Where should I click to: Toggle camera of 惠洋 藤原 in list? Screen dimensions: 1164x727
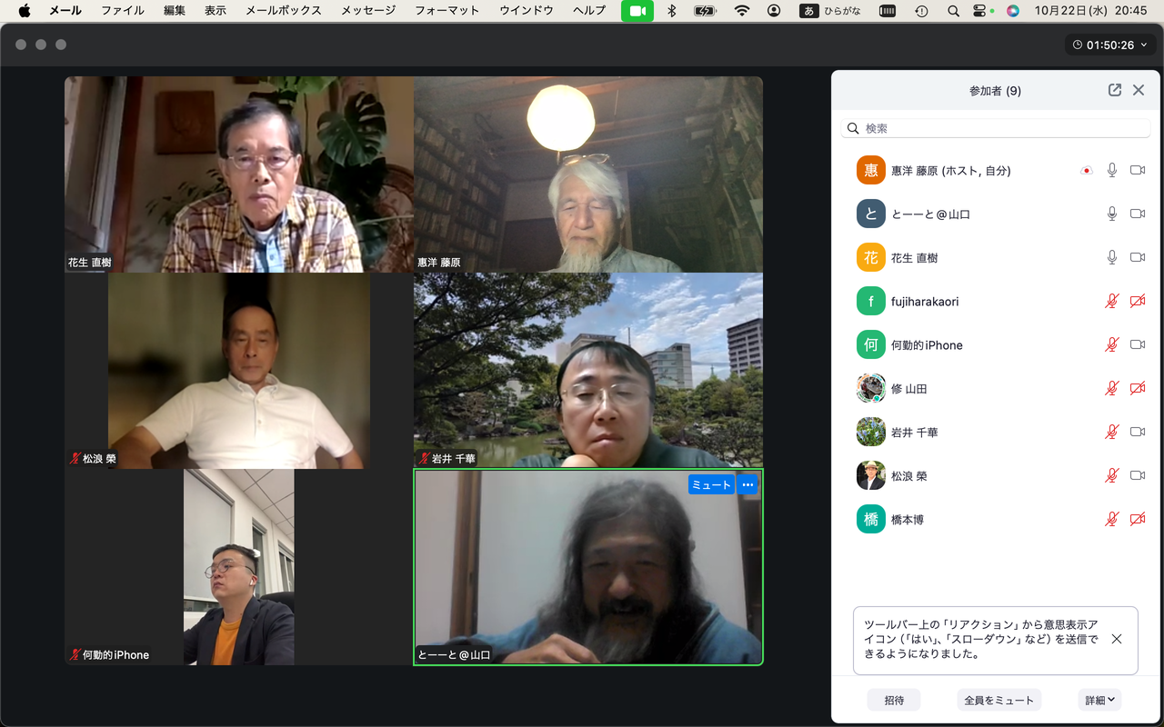[x=1138, y=170]
